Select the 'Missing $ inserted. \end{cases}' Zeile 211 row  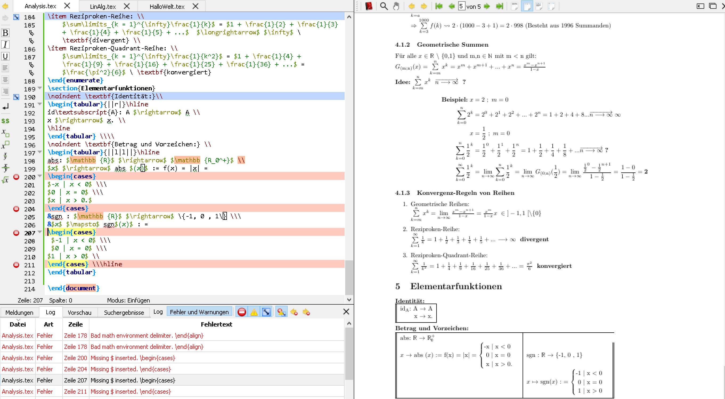[x=172, y=391]
